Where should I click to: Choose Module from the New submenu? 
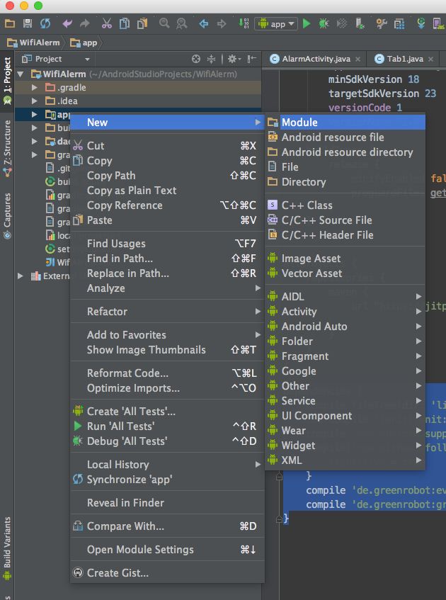coord(345,123)
